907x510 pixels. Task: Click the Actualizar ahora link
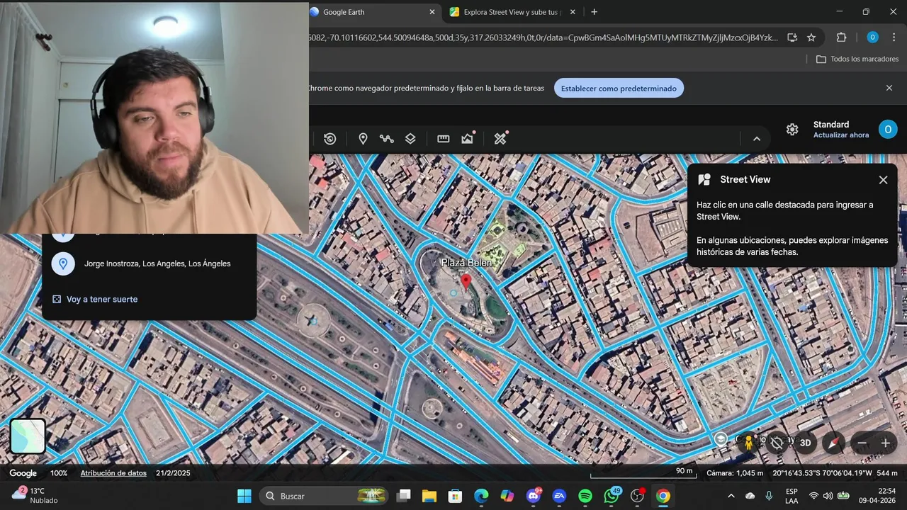[x=841, y=135]
